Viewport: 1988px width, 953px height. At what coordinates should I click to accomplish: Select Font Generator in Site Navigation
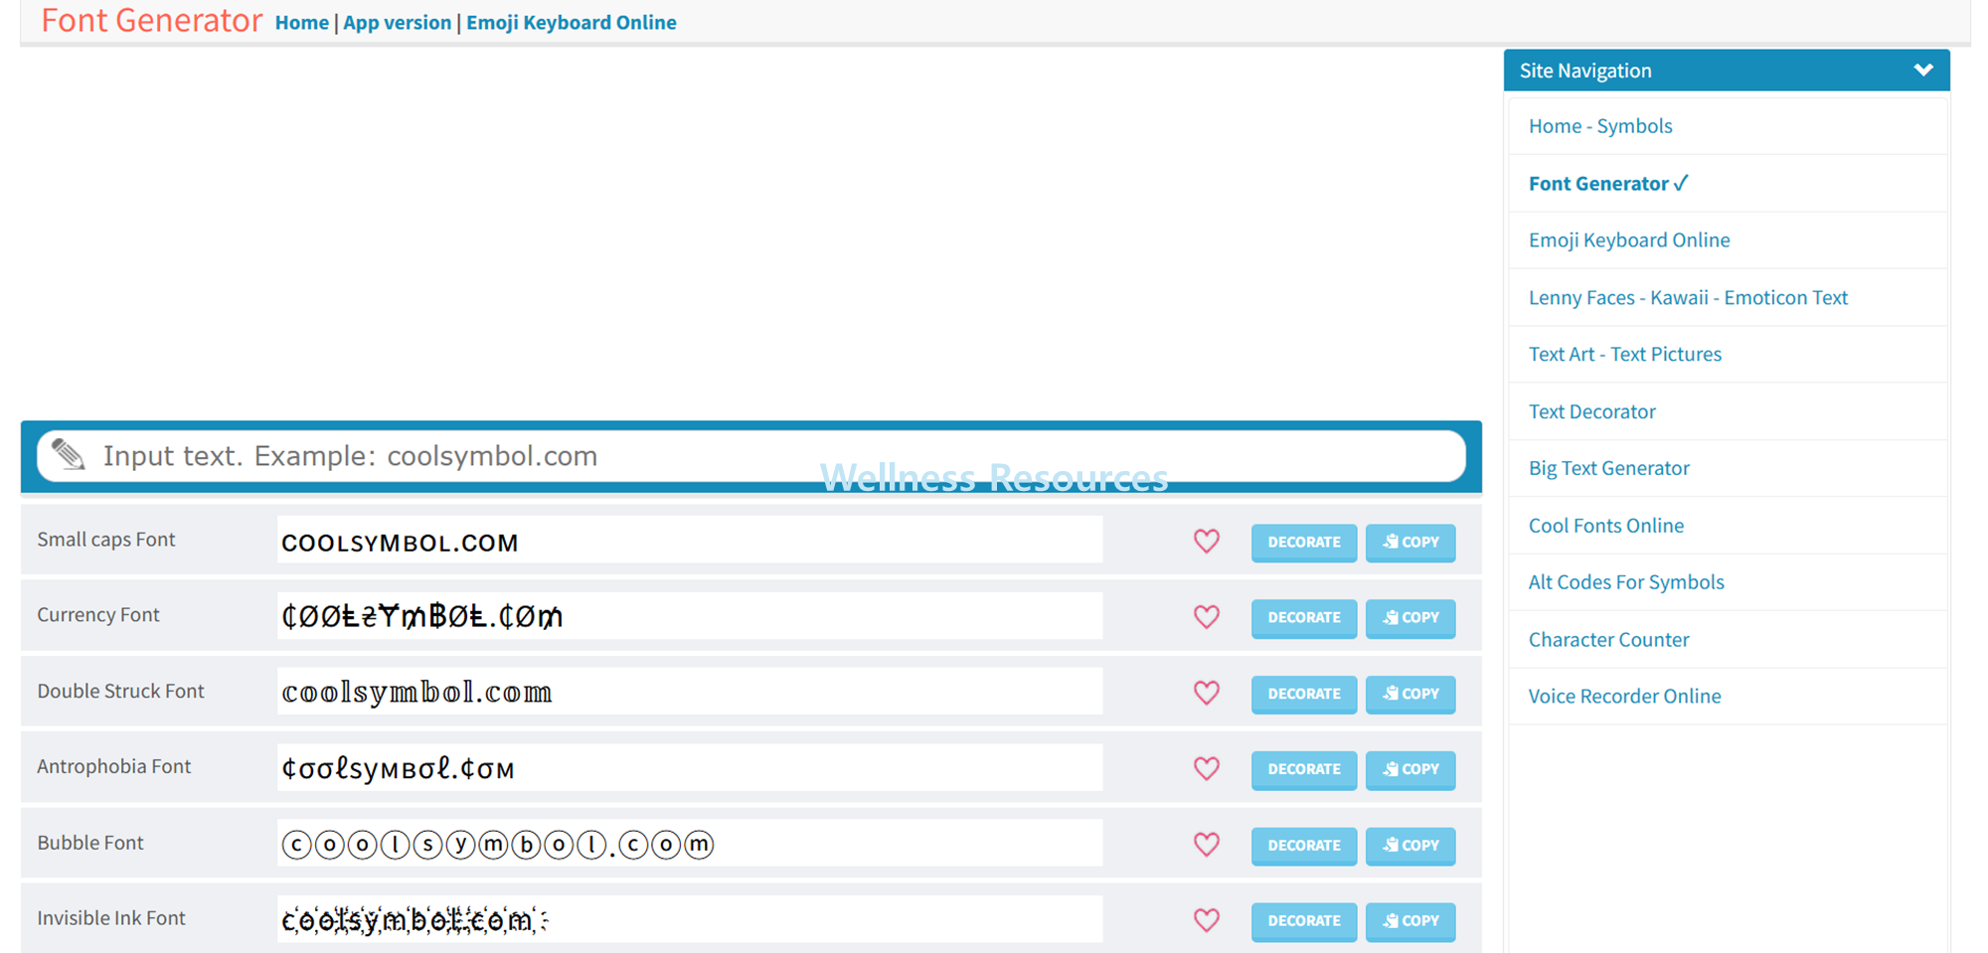click(1608, 184)
